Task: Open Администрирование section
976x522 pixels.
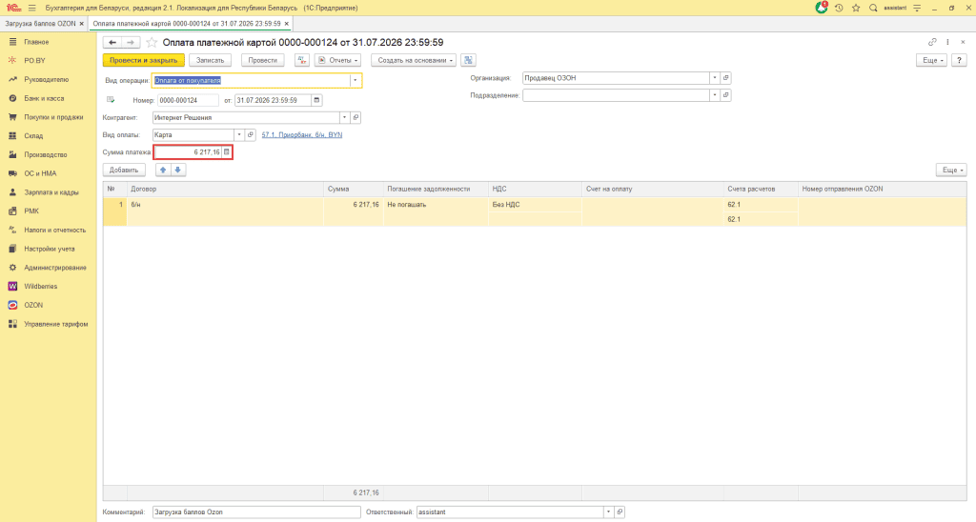Action: (54, 268)
